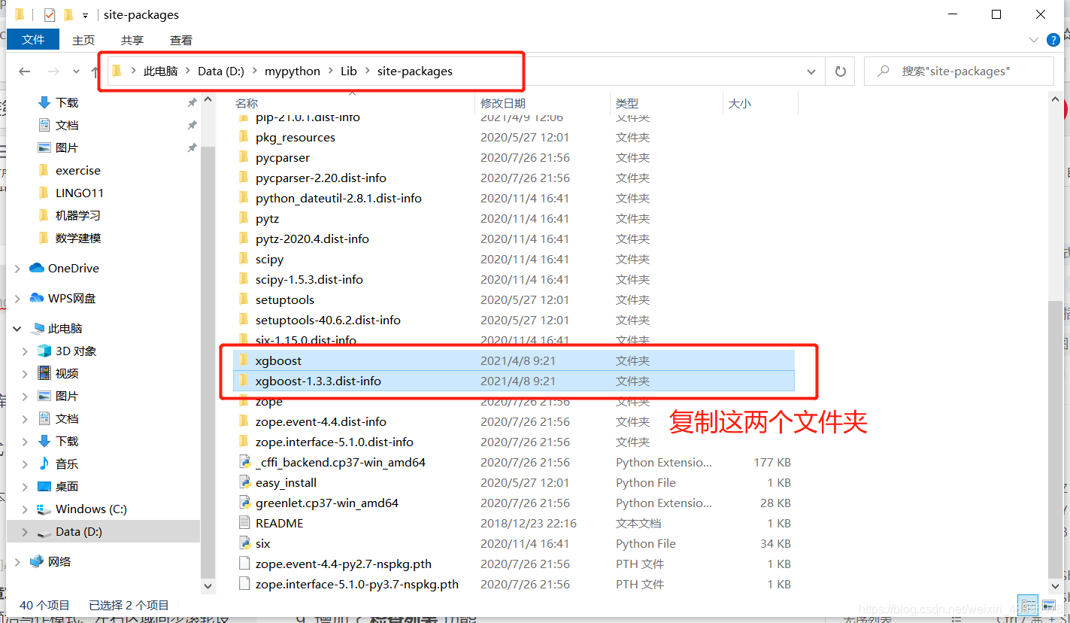This screenshot has width=1070, height=623.
Task: Click the WPS网盘 cloud icon
Action: point(37,298)
